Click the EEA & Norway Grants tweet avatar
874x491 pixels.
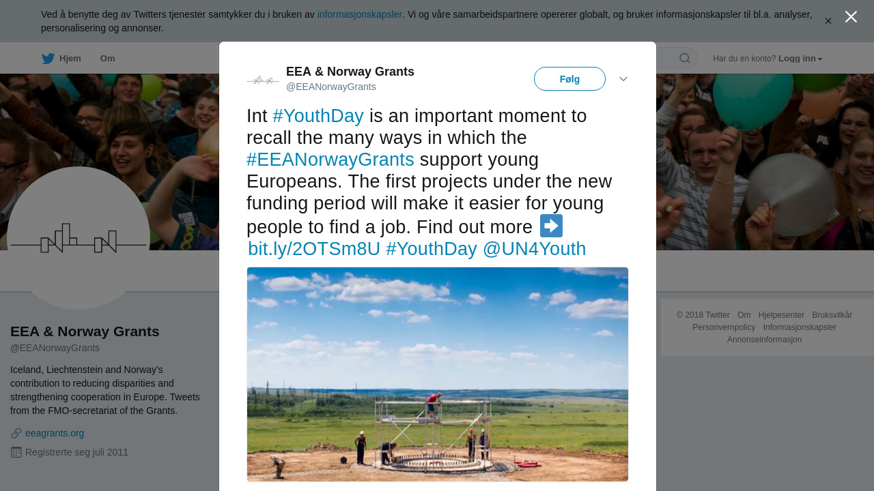263,80
